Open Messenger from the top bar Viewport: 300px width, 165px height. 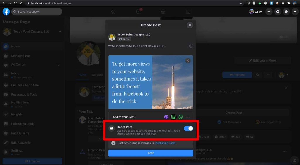277,12
